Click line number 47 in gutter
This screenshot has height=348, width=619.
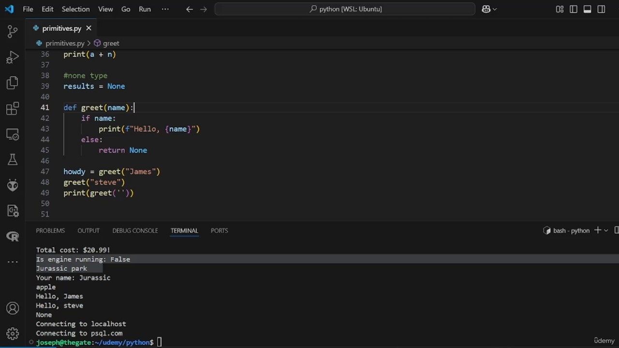tap(44, 172)
